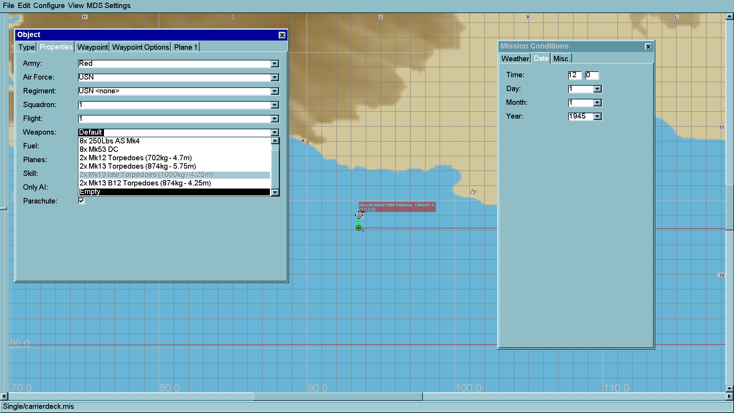Viewport: 734px width, 413px height.
Task: Click map horizontal scrollbar left arrow
Action: 4,397
